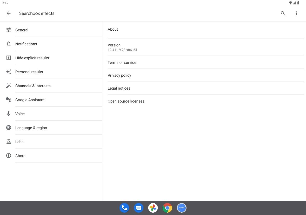Open the Messages app in the dock
The height and width of the screenshot is (215, 306).
point(138,208)
